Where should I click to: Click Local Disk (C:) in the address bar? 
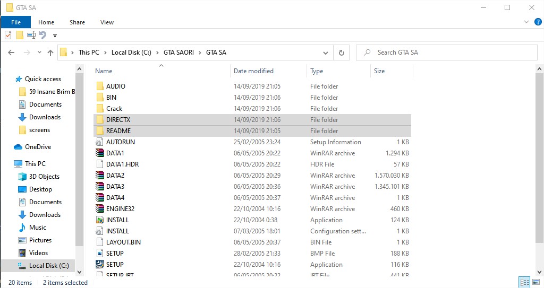131,53
